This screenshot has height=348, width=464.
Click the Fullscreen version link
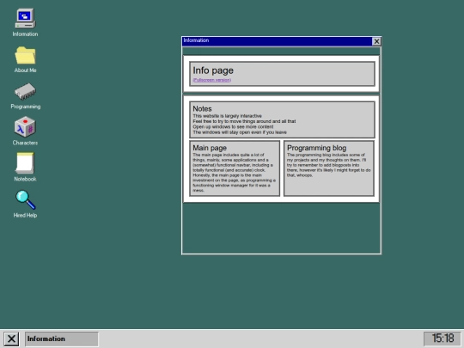tap(212, 80)
